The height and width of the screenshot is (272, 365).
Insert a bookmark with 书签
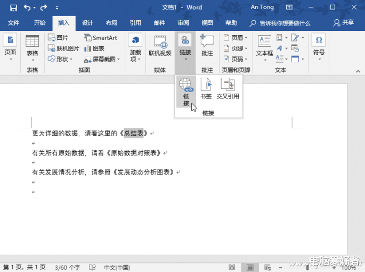point(206,89)
